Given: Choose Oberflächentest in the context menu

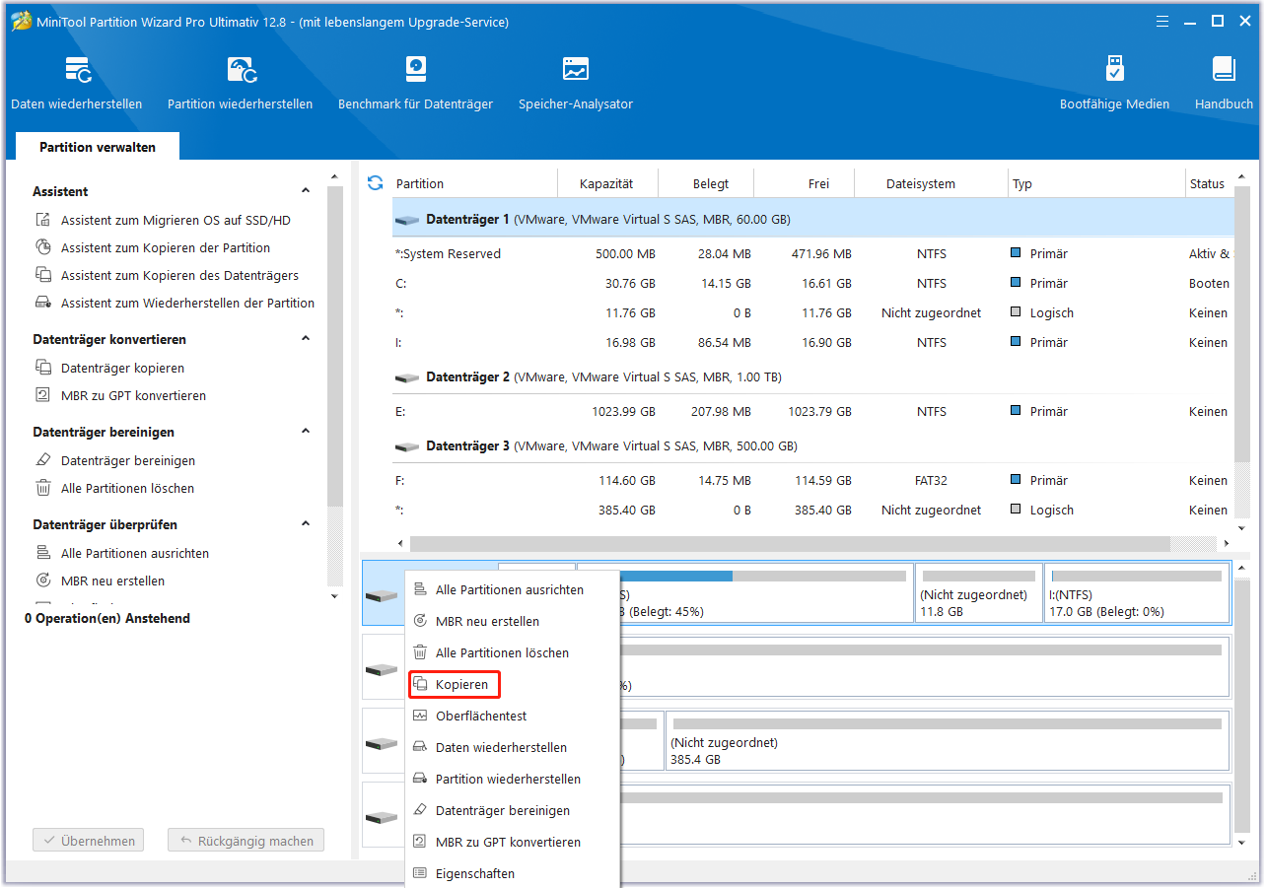Looking at the screenshot, I should click(513, 717).
